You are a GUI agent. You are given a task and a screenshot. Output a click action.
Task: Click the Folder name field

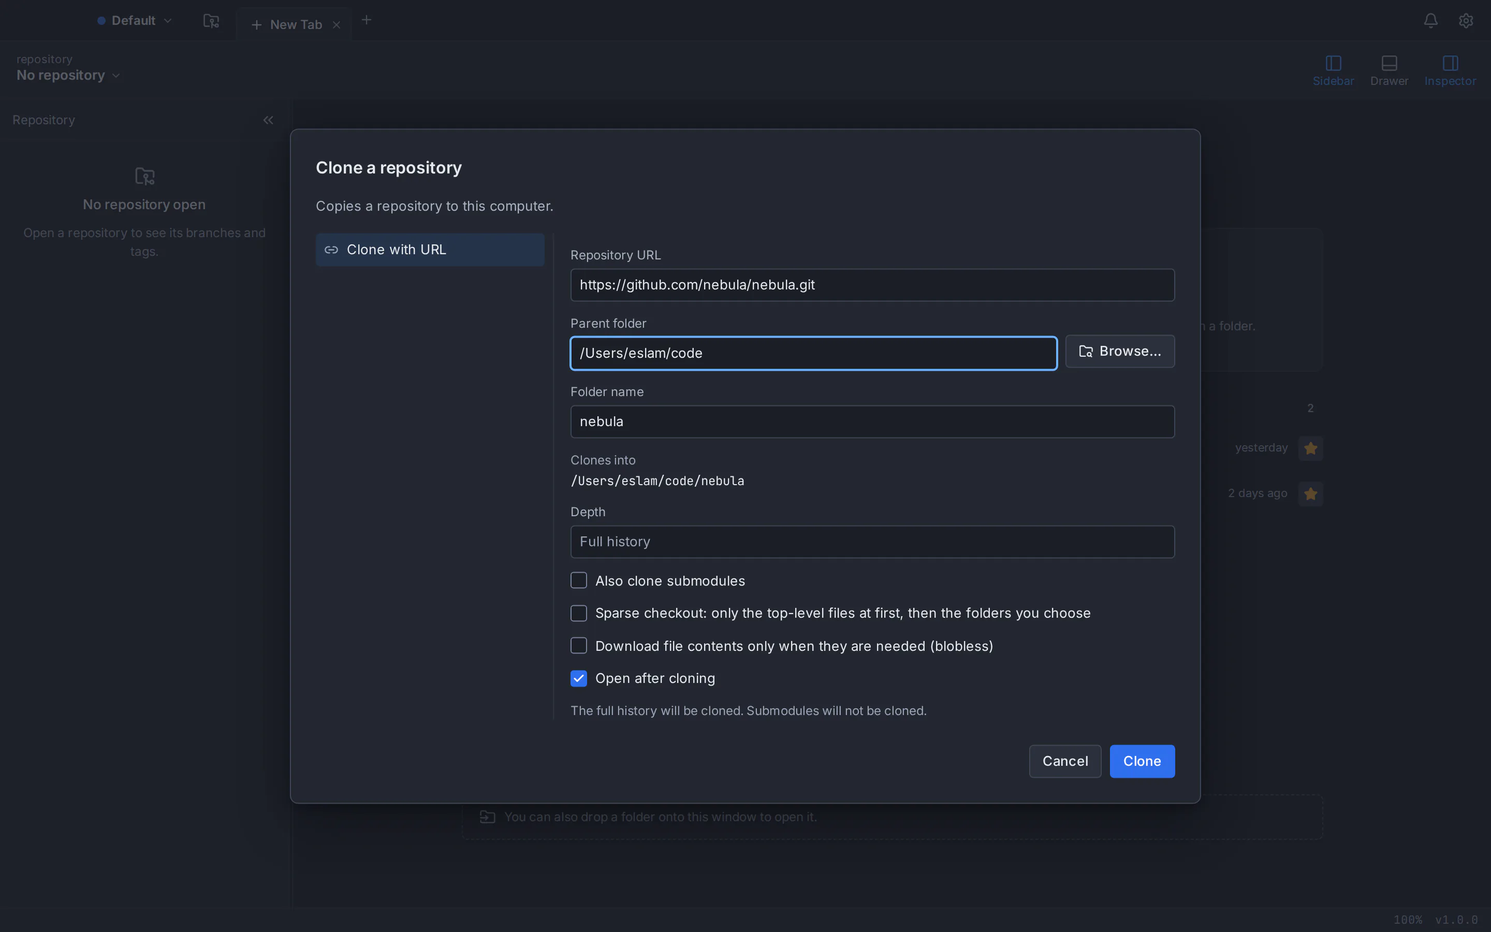[872, 421]
